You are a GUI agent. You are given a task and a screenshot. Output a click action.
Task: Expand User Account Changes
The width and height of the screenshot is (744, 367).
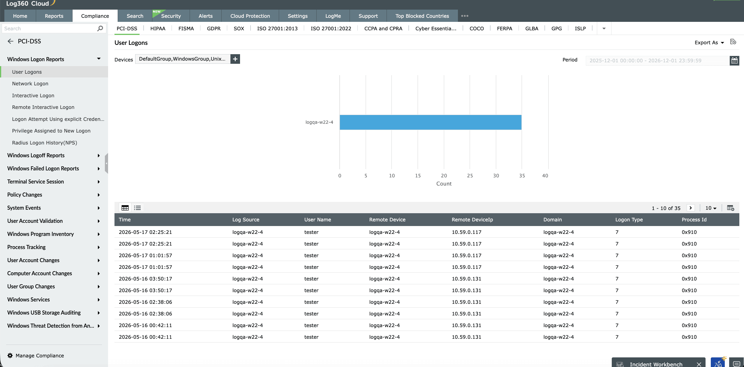(x=99, y=260)
